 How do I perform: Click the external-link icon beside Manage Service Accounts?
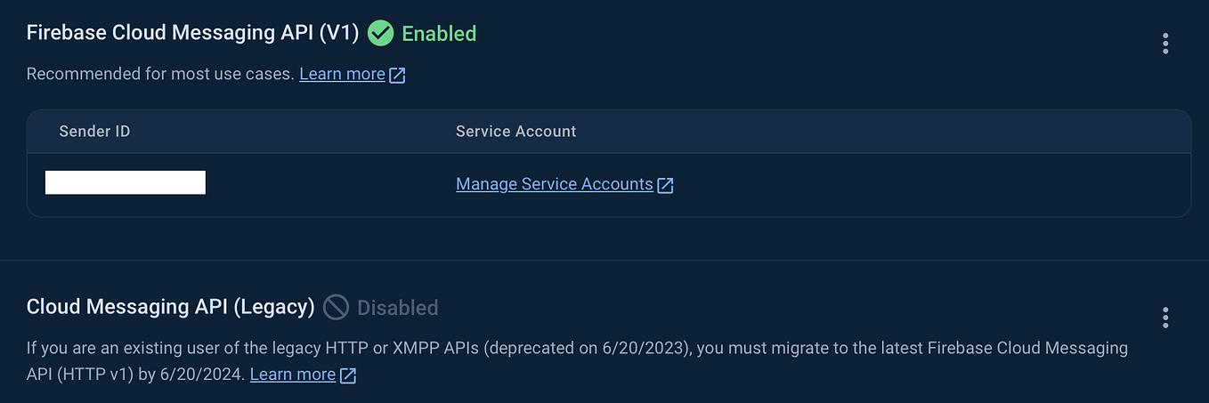point(665,185)
